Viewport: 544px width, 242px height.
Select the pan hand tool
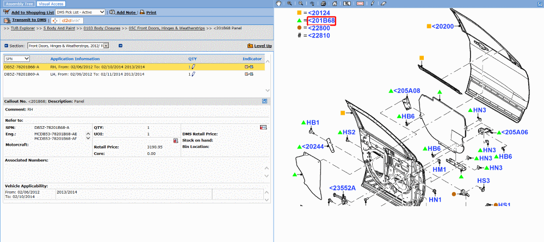[x=279, y=3]
